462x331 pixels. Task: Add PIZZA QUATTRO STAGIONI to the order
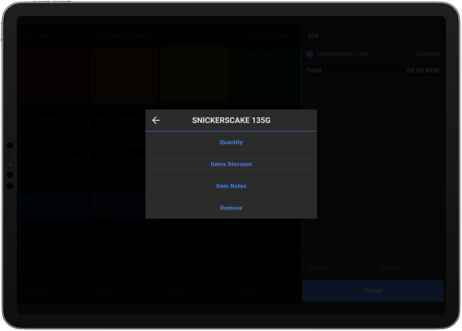[54, 148]
